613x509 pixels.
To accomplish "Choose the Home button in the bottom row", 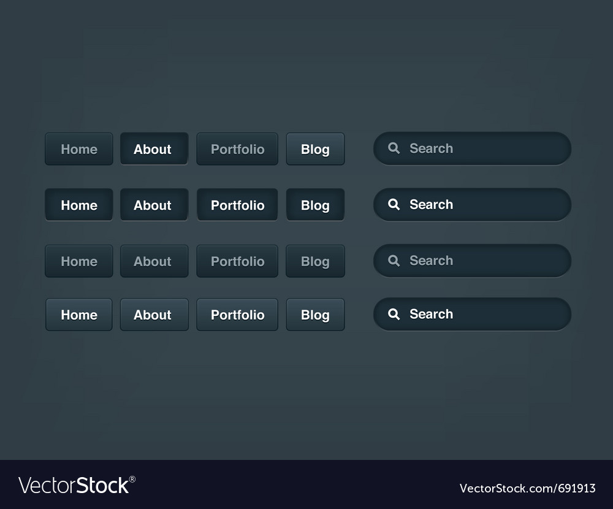I will click(79, 315).
